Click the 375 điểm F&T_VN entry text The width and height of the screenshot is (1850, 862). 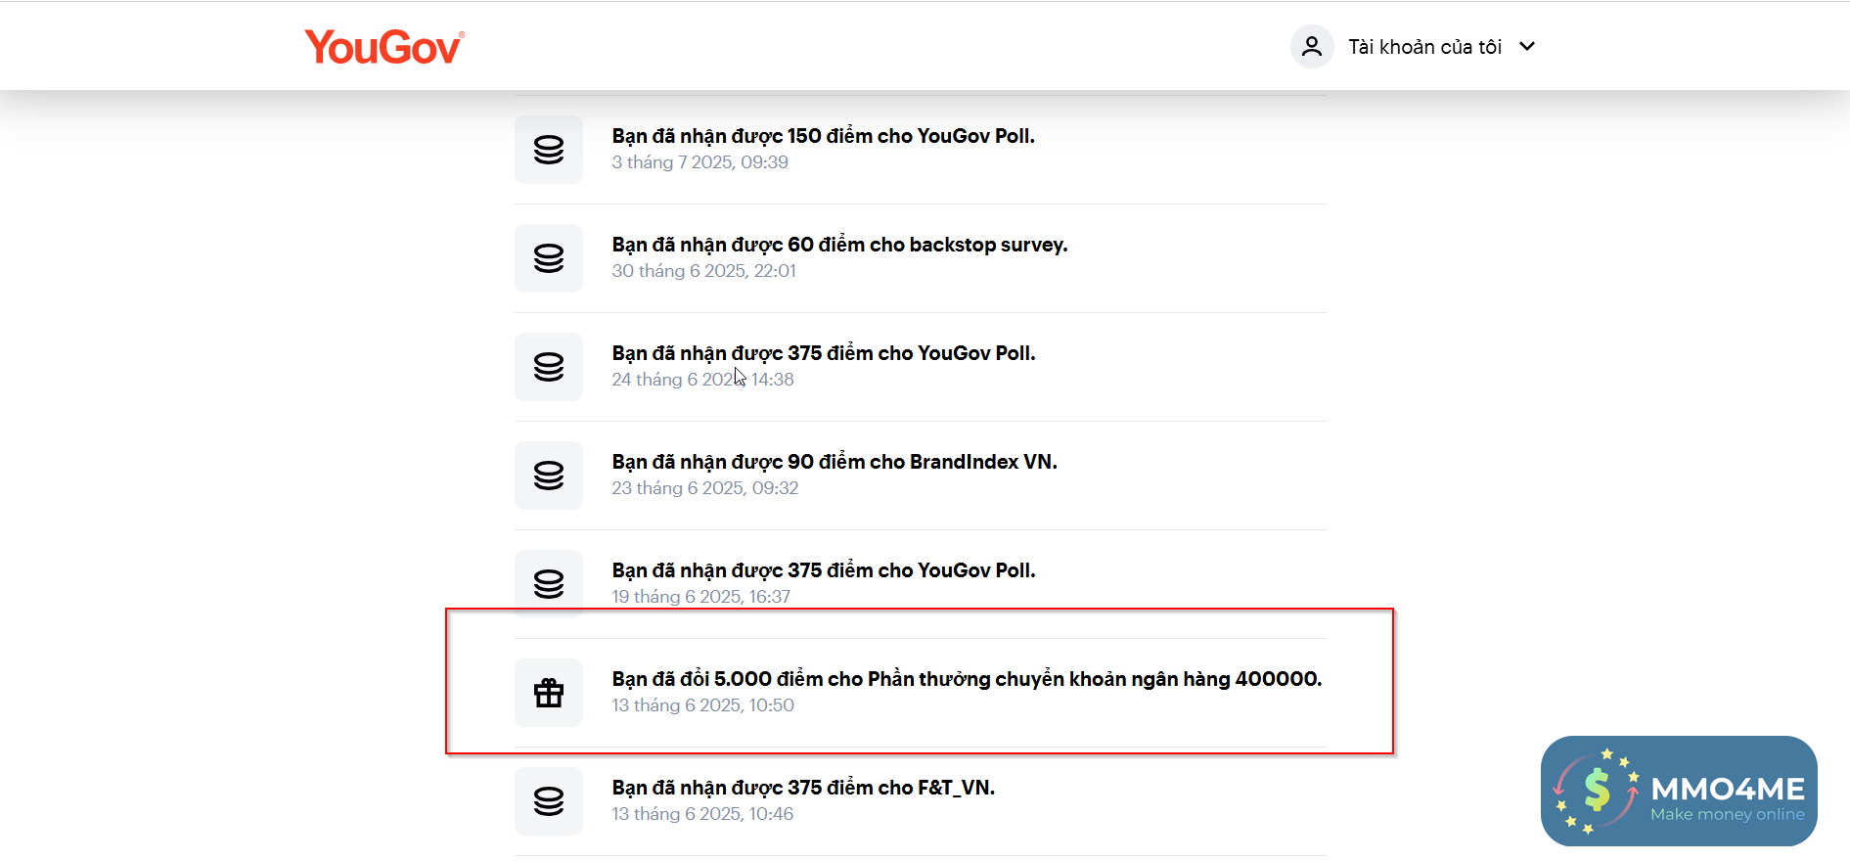click(803, 788)
